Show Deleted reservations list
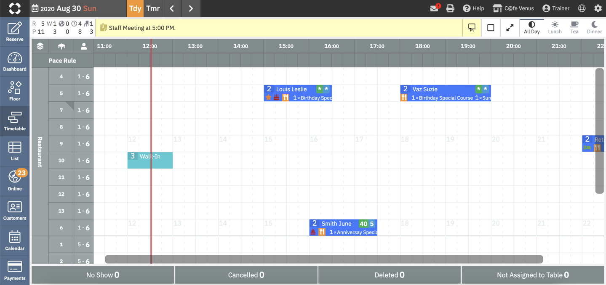The image size is (606, 285). [390, 275]
